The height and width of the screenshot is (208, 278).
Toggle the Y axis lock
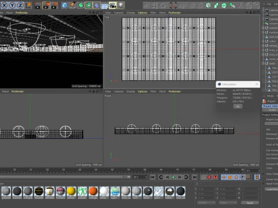pyautogui.click(x=12, y=5)
